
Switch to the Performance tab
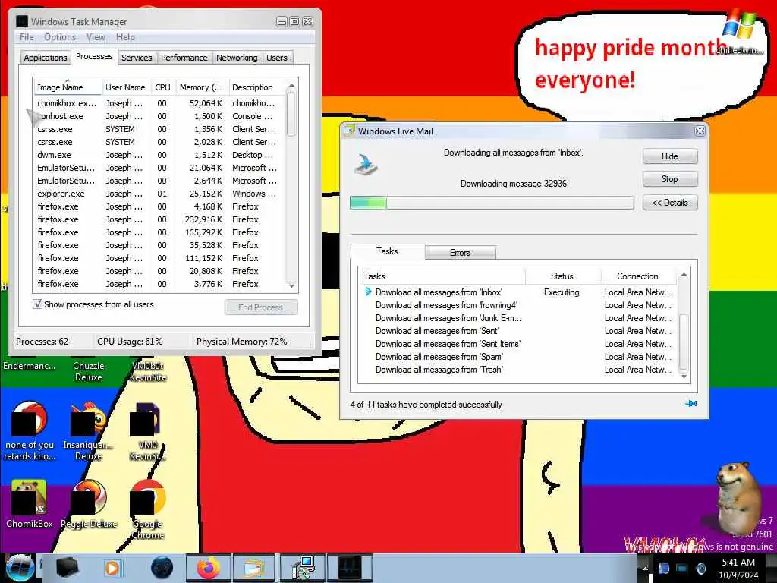[x=184, y=58]
